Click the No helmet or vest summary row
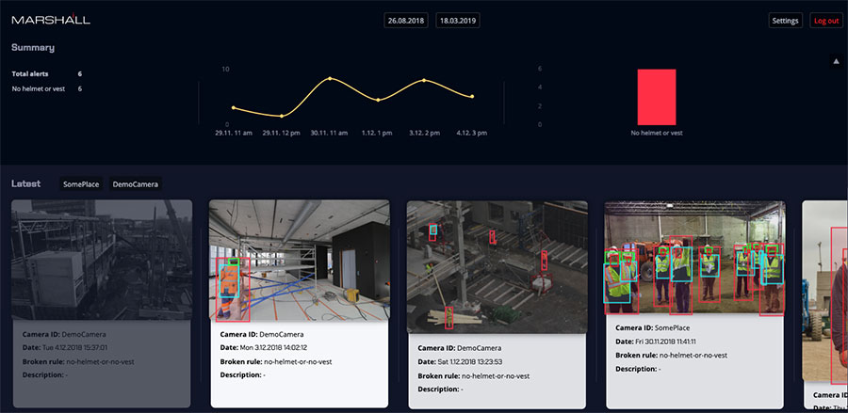This screenshot has width=848, height=413. [x=47, y=88]
